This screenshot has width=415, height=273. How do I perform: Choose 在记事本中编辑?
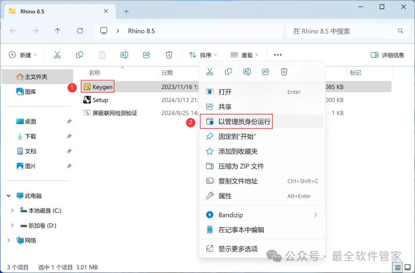tap(262, 230)
